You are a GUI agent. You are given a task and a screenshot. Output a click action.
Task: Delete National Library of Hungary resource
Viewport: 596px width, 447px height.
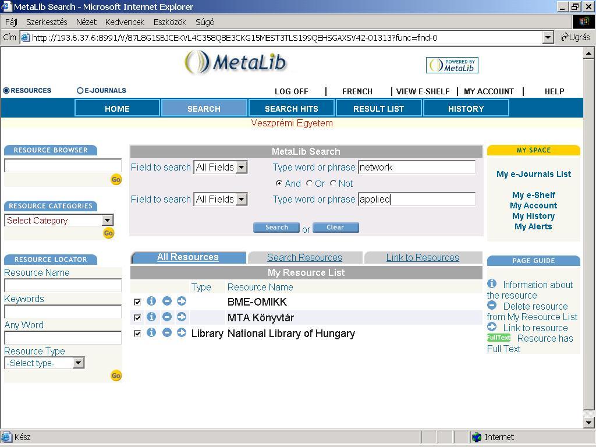point(167,332)
